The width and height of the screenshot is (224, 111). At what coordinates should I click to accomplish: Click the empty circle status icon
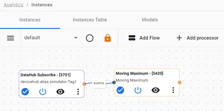tap(90, 38)
